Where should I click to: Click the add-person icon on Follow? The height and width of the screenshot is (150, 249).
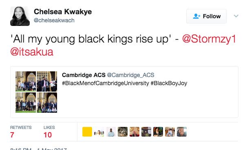tap(196, 16)
